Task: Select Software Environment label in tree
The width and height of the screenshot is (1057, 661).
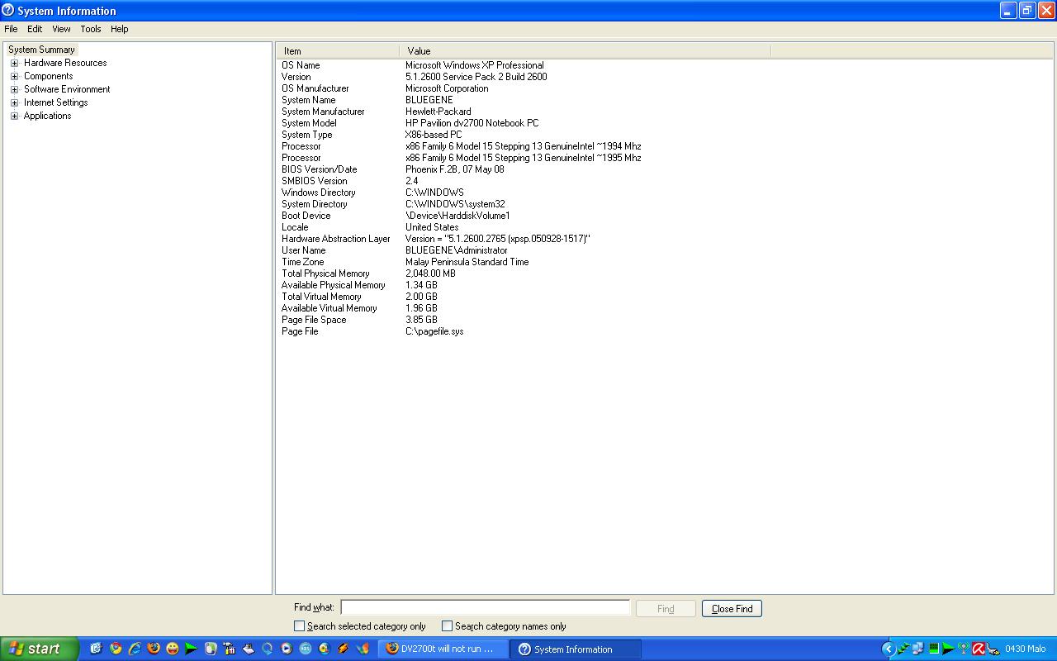Action: 67,89
